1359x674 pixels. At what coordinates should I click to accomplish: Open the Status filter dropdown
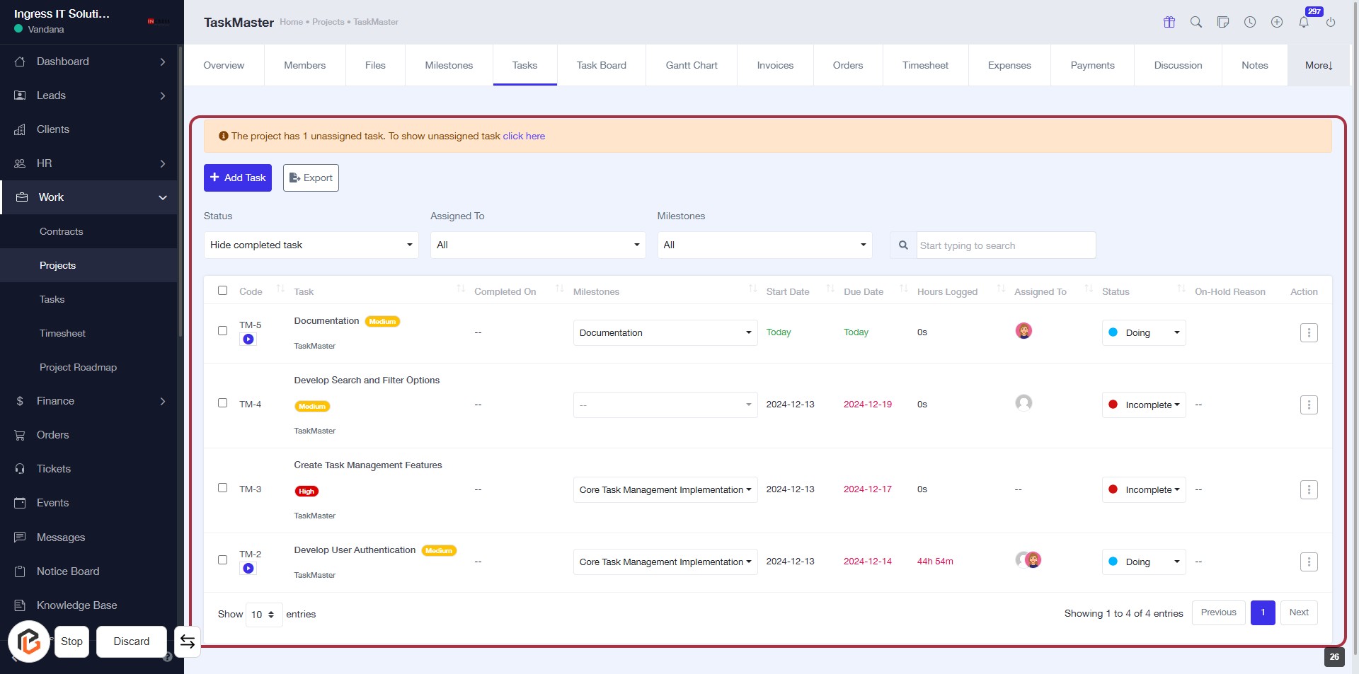coord(311,245)
